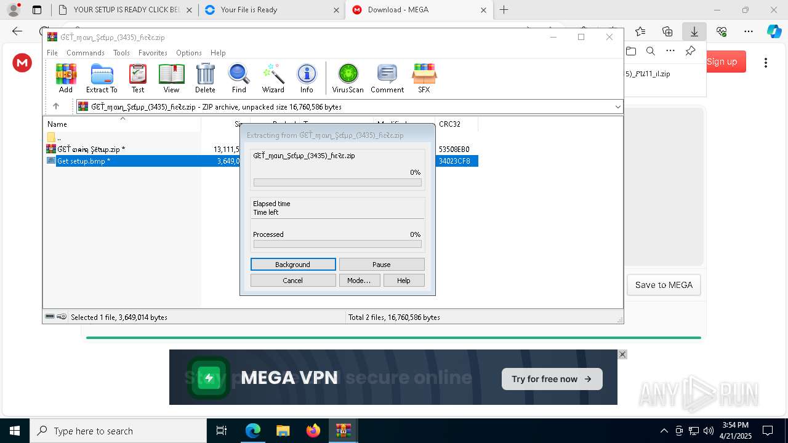Image resolution: width=788 pixels, height=443 pixels.
Task: Click Try for free now in the VPN ad
Action: 552,379
